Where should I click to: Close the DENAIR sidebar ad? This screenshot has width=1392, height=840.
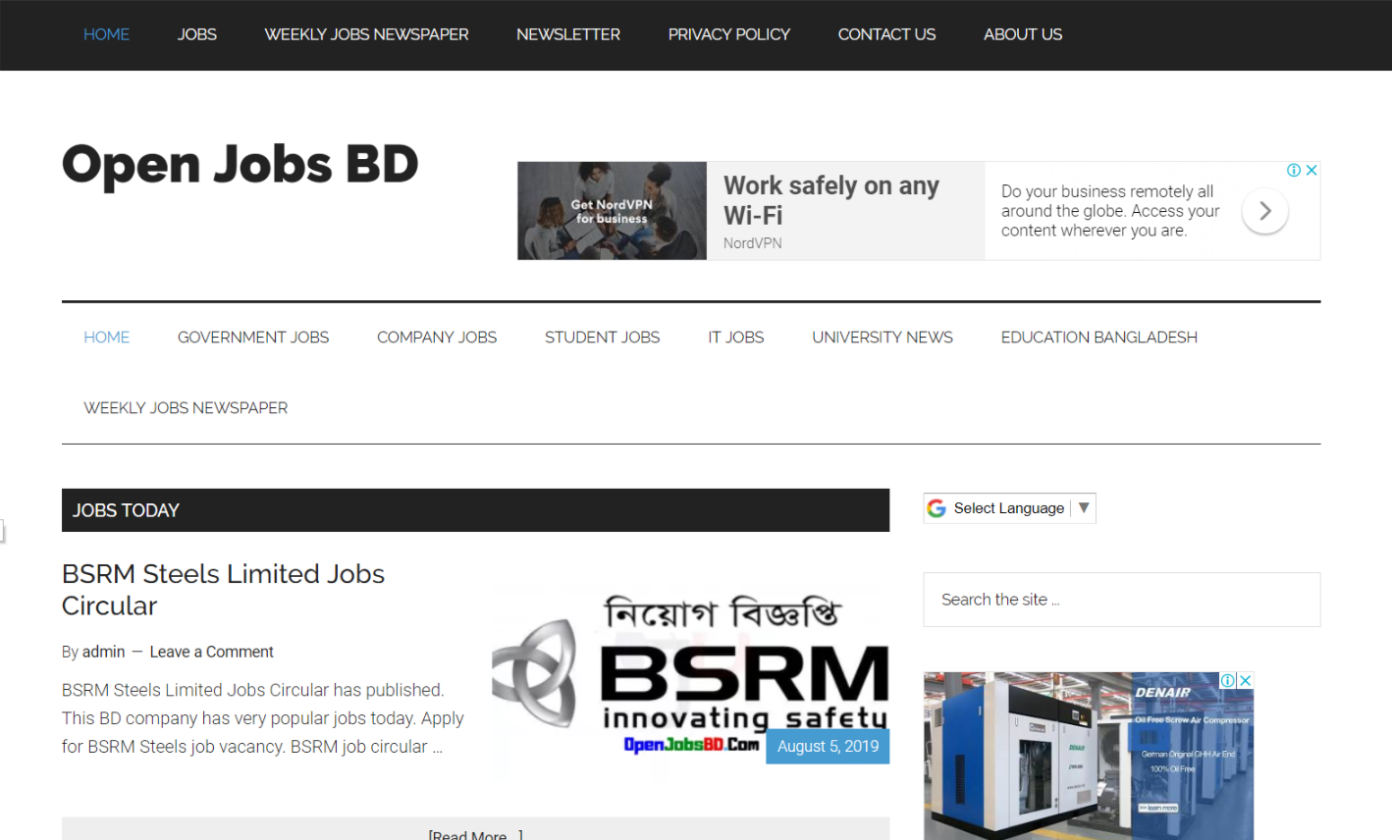click(x=1246, y=679)
